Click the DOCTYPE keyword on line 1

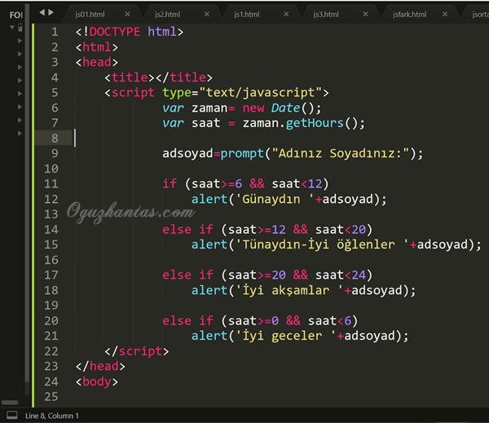(115, 32)
